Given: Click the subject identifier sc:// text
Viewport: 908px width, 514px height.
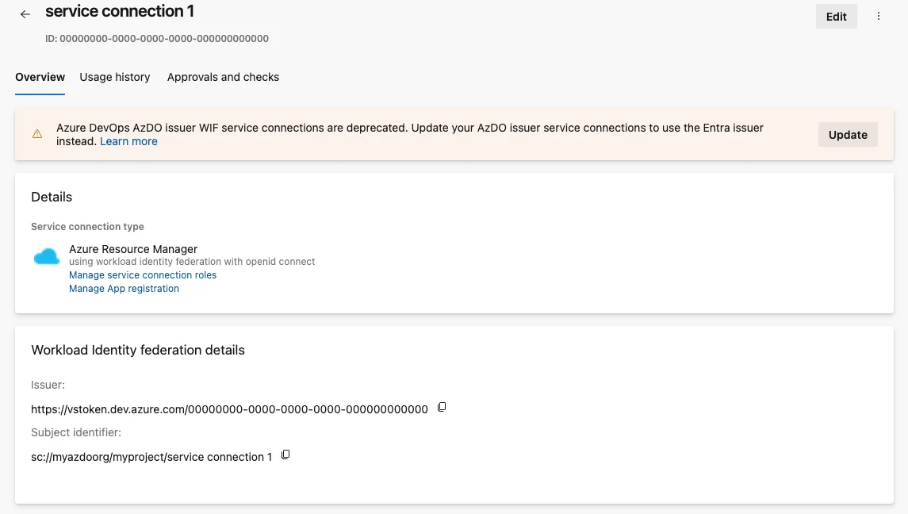Looking at the screenshot, I should [151, 457].
